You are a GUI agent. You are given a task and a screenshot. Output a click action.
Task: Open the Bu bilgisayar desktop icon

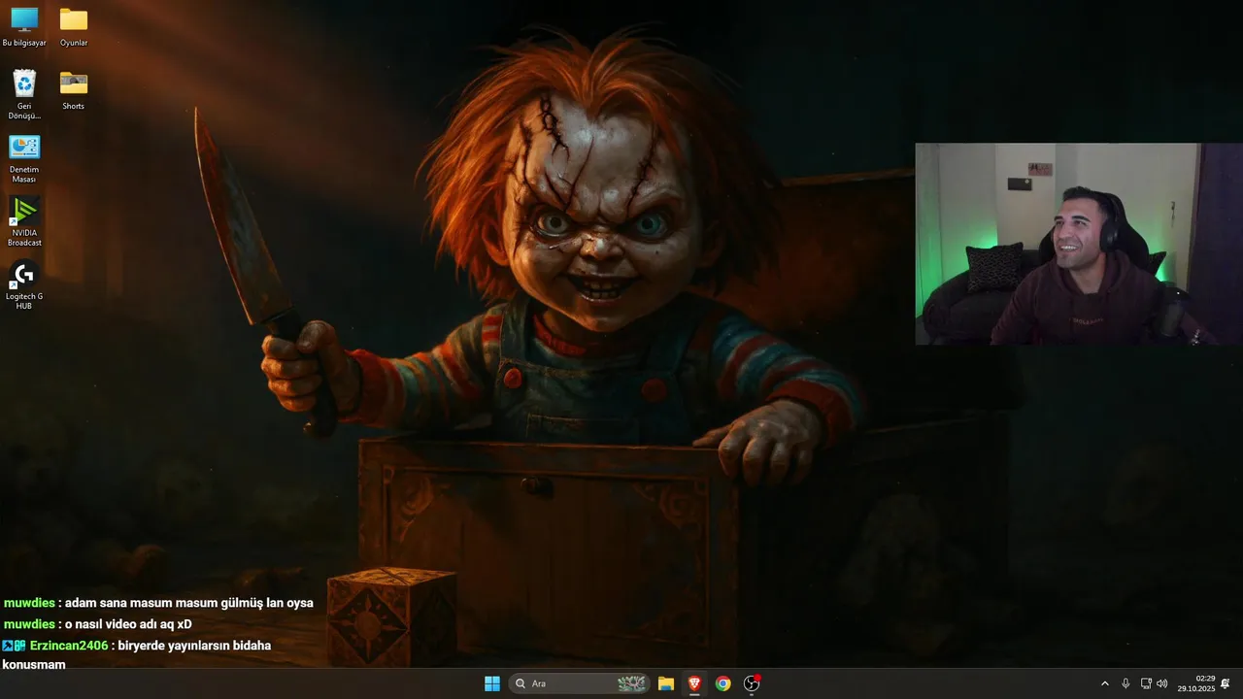(x=24, y=27)
